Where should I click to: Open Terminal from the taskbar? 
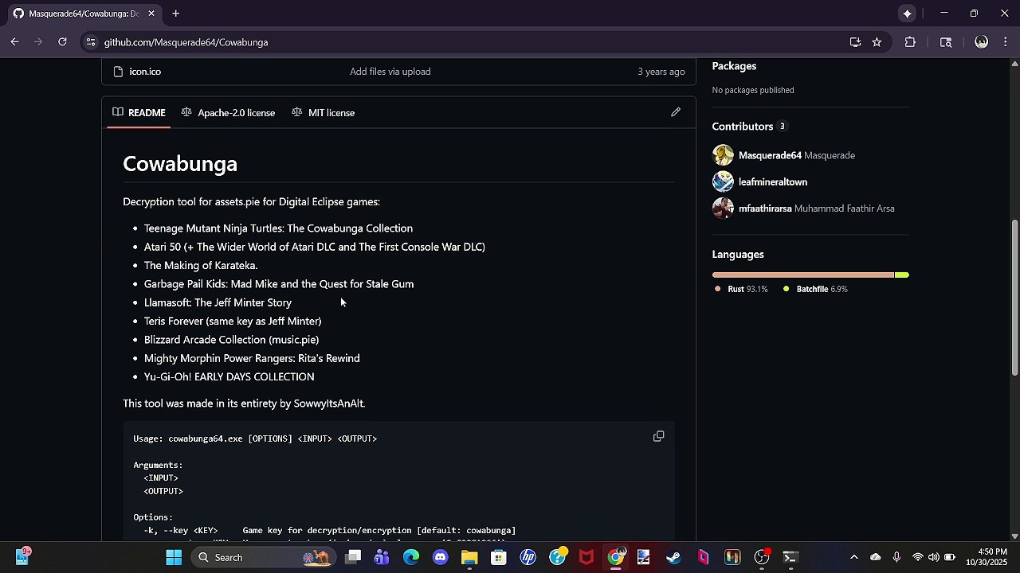[x=790, y=557]
